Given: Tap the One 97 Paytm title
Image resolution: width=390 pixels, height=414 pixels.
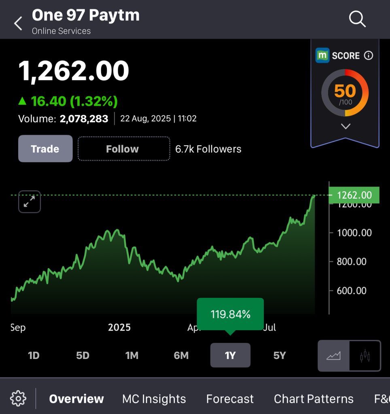Looking at the screenshot, I should coord(85,15).
